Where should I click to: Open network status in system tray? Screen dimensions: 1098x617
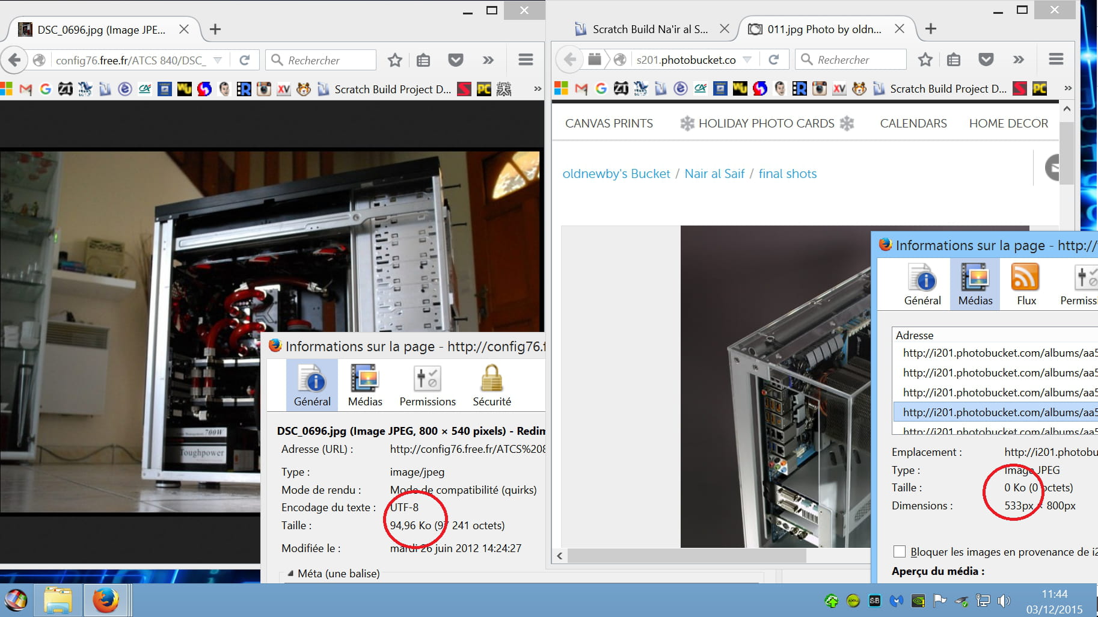click(x=983, y=601)
